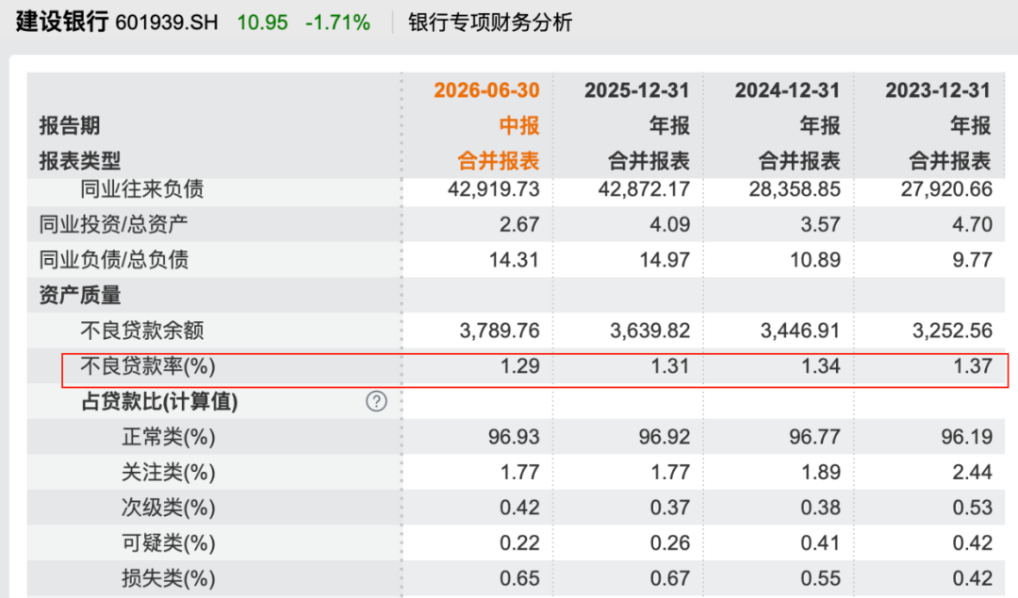Click the help question-mark icon beside 占贷款比(计算值)
1018x598 pixels.
(x=376, y=401)
